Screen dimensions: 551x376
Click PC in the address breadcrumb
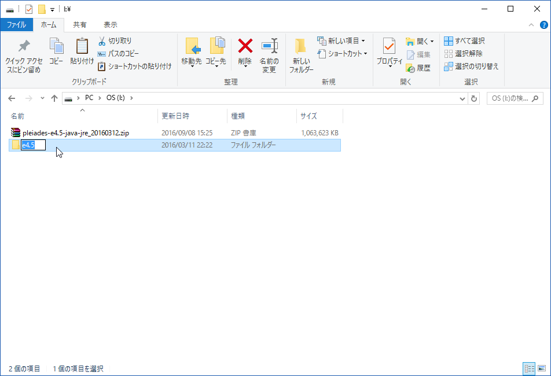(89, 98)
